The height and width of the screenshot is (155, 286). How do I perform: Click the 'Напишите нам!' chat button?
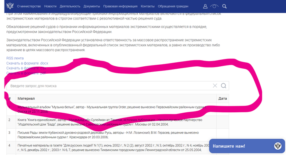247,146
